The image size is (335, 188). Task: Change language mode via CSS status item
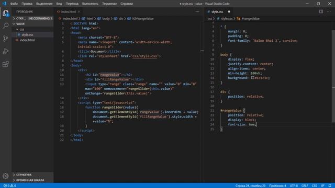click(x=314, y=186)
